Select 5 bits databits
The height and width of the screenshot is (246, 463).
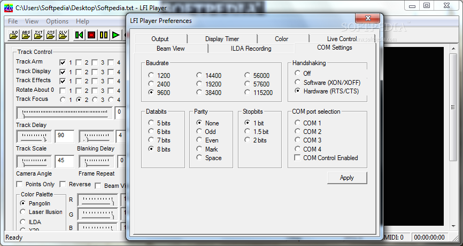click(159, 123)
